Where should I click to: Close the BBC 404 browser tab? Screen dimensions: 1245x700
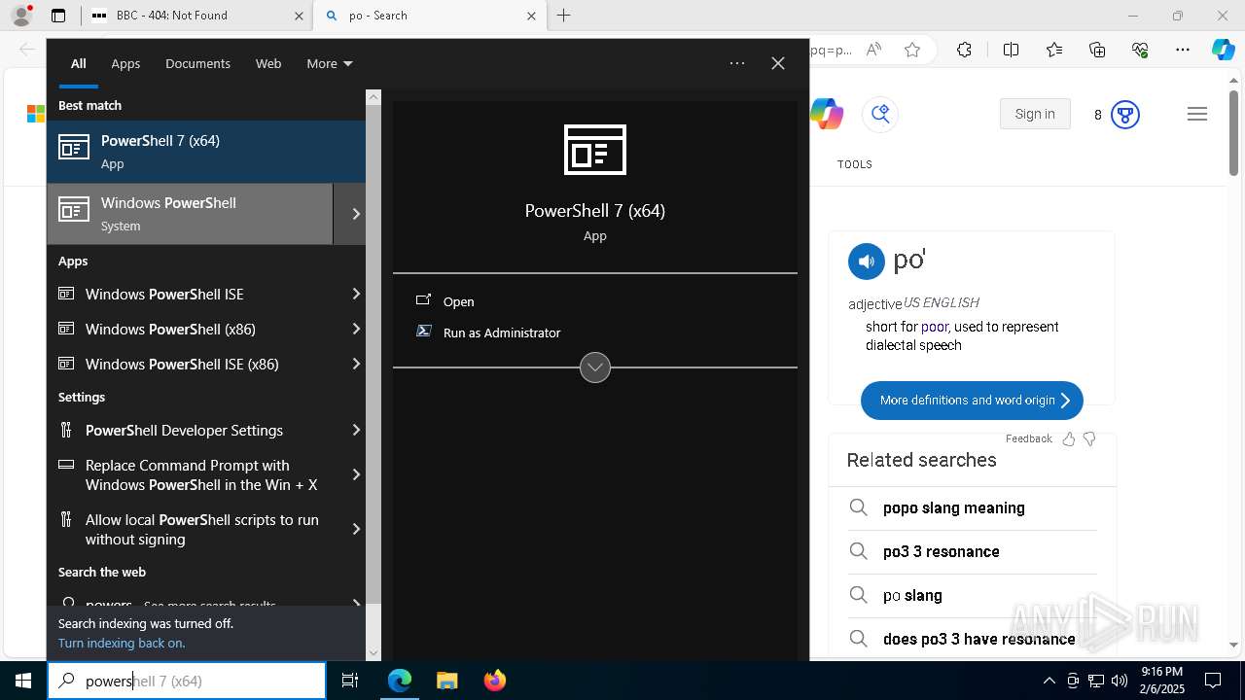point(298,16)
